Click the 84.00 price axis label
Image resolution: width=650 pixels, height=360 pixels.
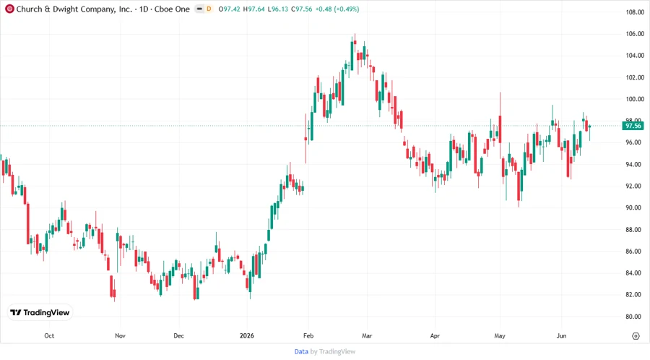[x=635, y=273]
